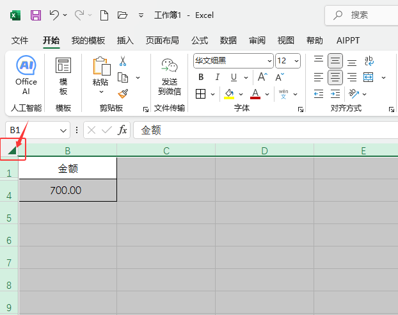Screen dimensions: 398x315
Task: Switch to the 数据 tab
Action: (228, 40)
